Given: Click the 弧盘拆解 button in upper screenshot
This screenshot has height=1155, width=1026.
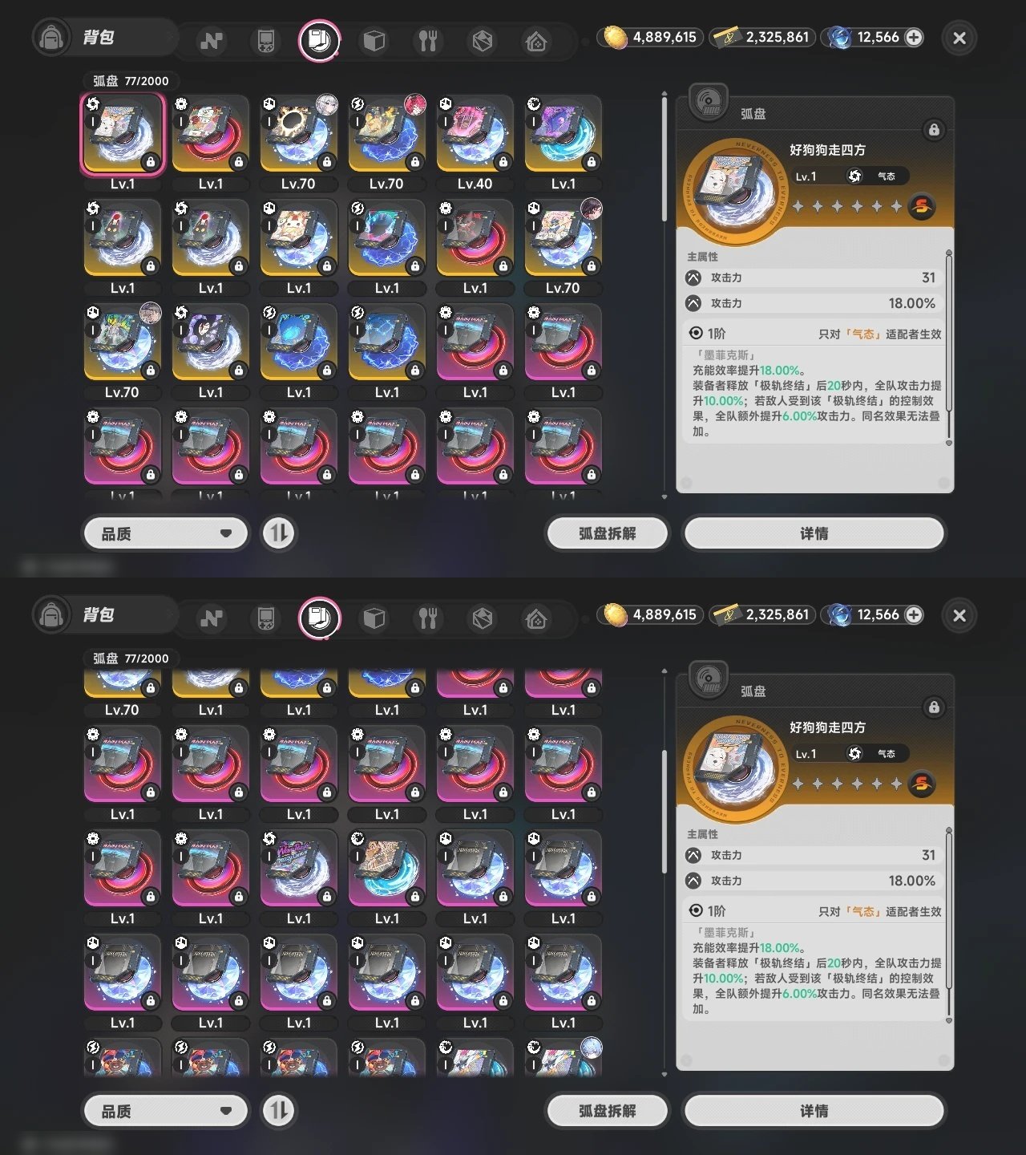Looking at the screenshot, I should coord(607,533).
